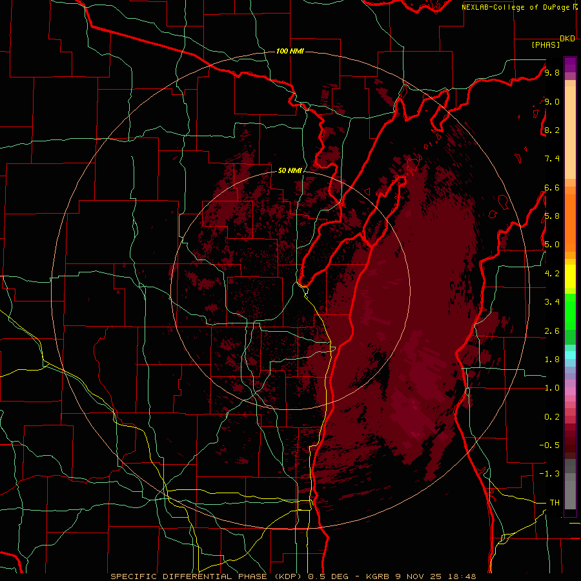Screen dimensions: 581x581
Task: Click the 4.2 value on the color scale
Action: point(552,274)
